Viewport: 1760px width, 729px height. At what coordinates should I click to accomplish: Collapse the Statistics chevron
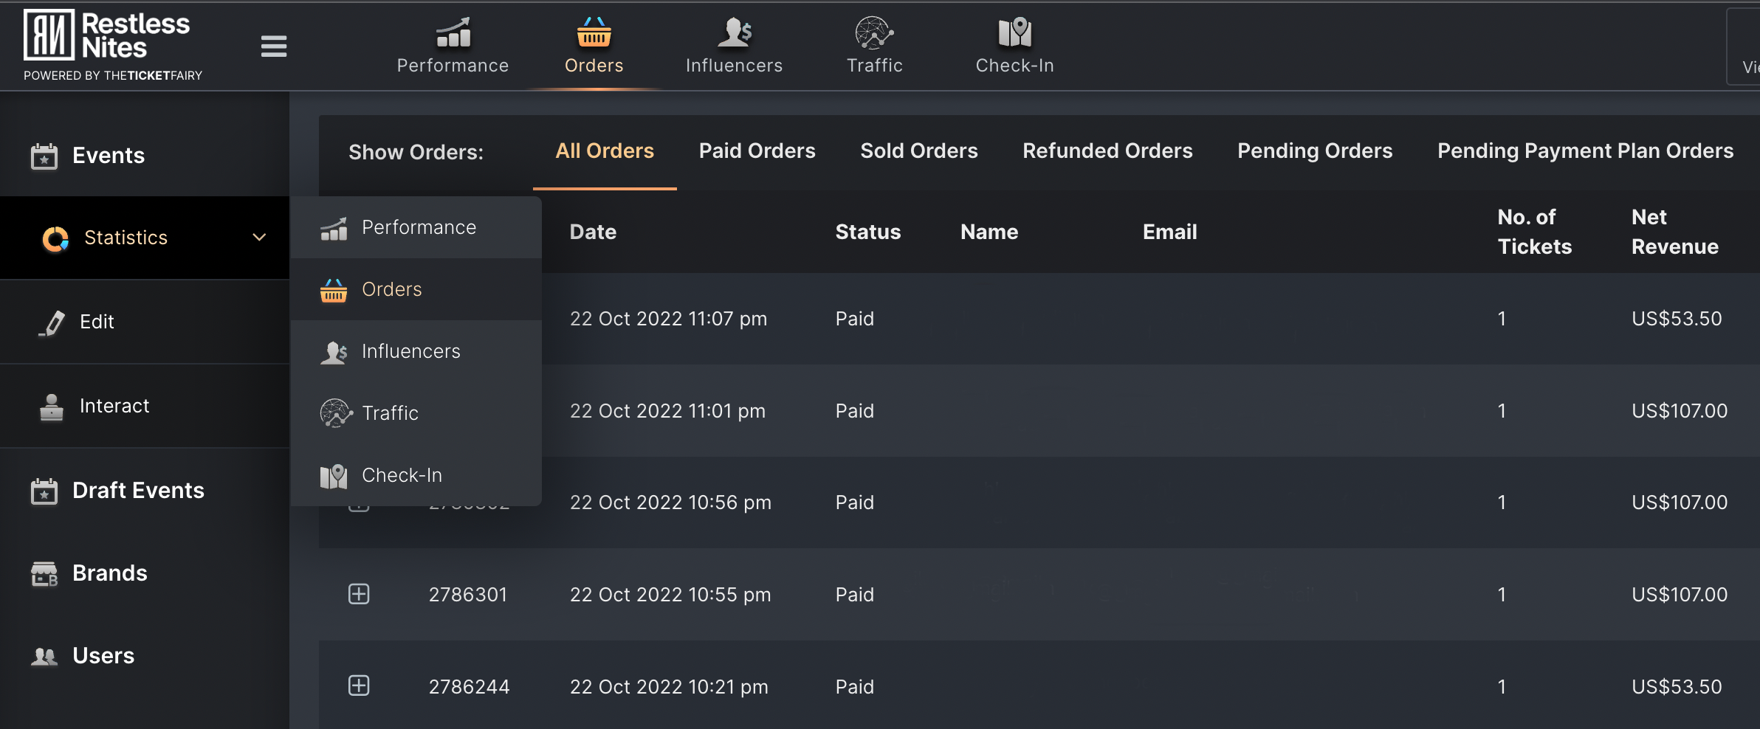pos(259,238)
